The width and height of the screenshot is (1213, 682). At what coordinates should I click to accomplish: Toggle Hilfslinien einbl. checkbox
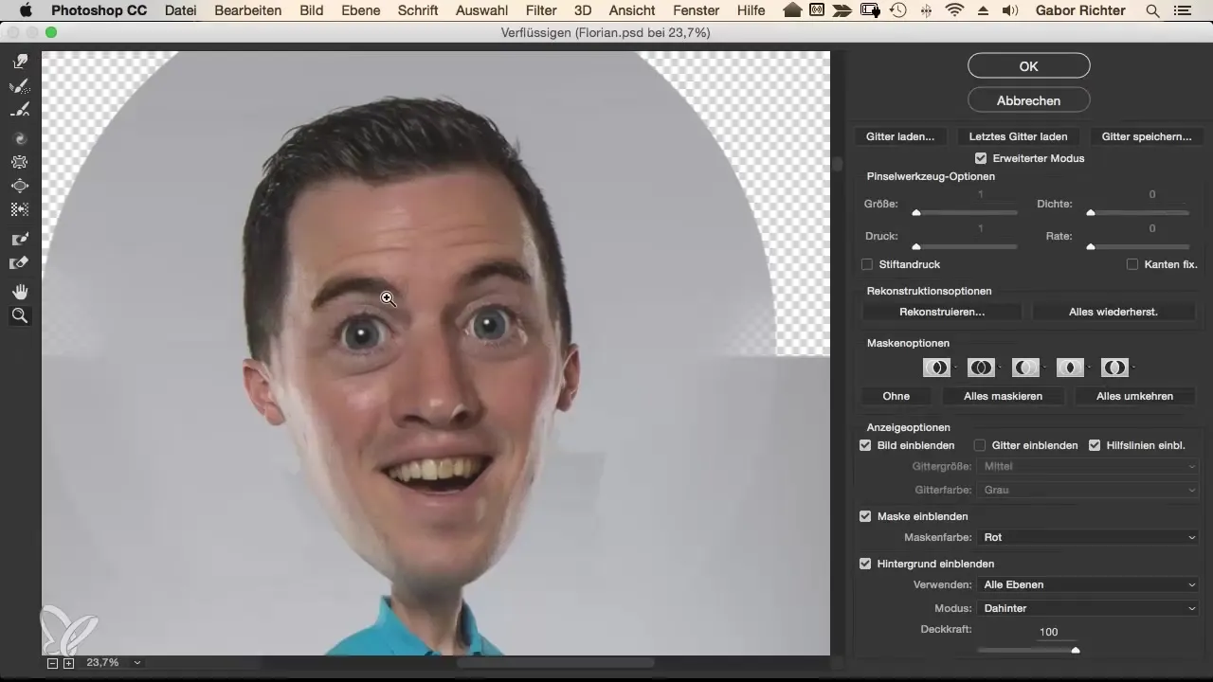pos(1095,445)
